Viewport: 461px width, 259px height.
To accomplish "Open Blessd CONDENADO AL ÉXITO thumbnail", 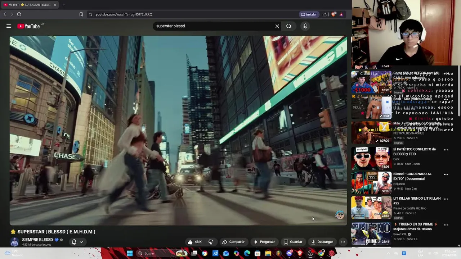I will (x=371, y=183).
